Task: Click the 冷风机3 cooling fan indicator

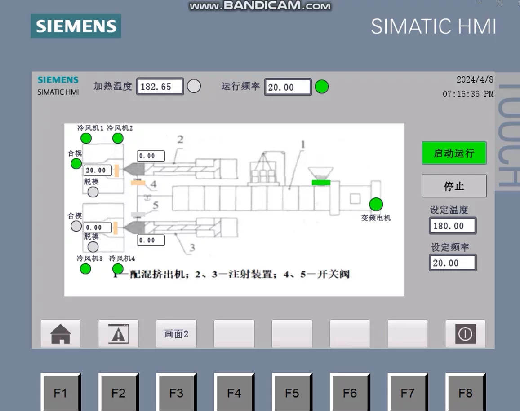Action: point(85,269)
